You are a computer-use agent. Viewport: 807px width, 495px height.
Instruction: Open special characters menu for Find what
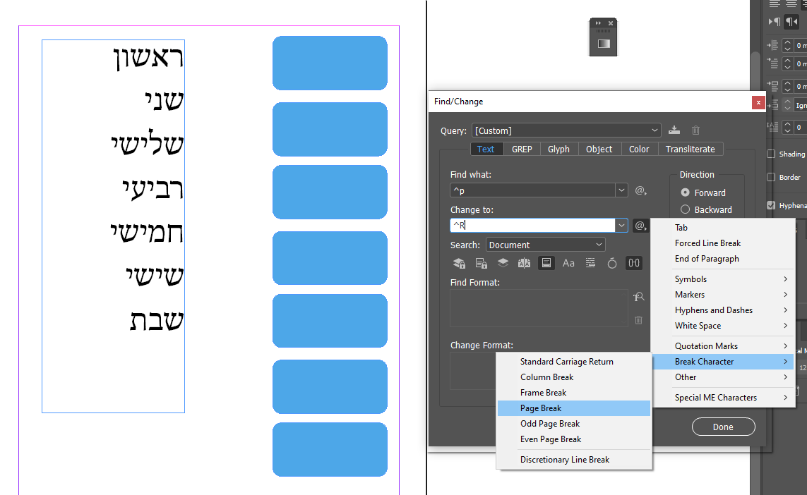[x=640, y=190]
